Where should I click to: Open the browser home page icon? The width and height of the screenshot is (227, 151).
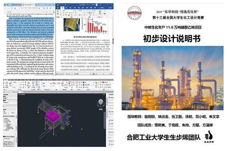pyautogui.click(x=15, y=8)
